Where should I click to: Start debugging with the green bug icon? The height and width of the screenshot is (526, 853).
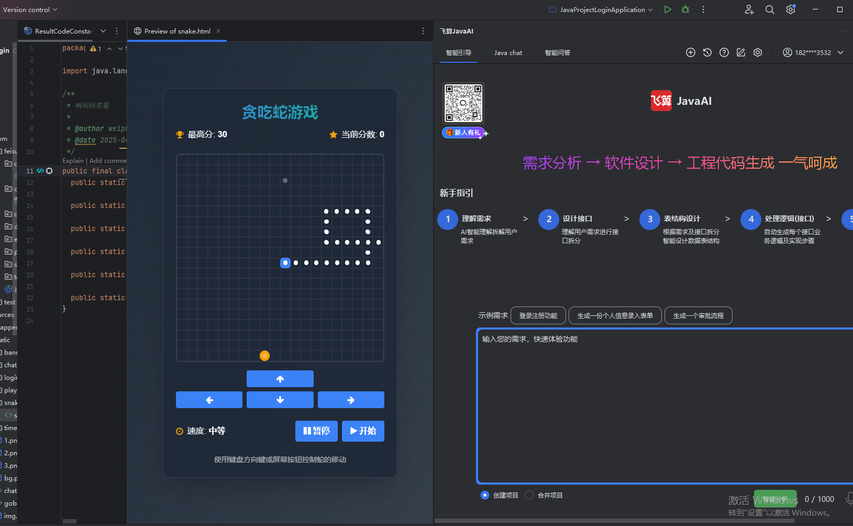pyautogui.click(x=685, y=9)
